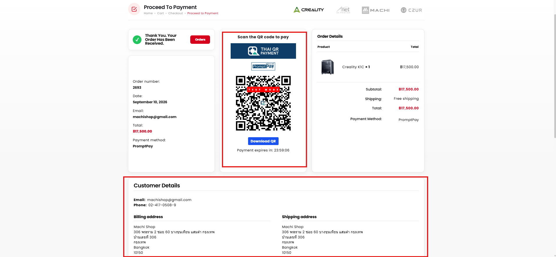
Task: Click the Scan the QR code to pay heading
Action: 263,37
